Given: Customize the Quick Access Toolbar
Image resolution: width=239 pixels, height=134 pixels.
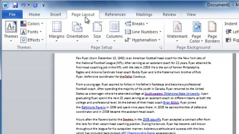Looking at the screenshot, I should click(x=43, y=6).
